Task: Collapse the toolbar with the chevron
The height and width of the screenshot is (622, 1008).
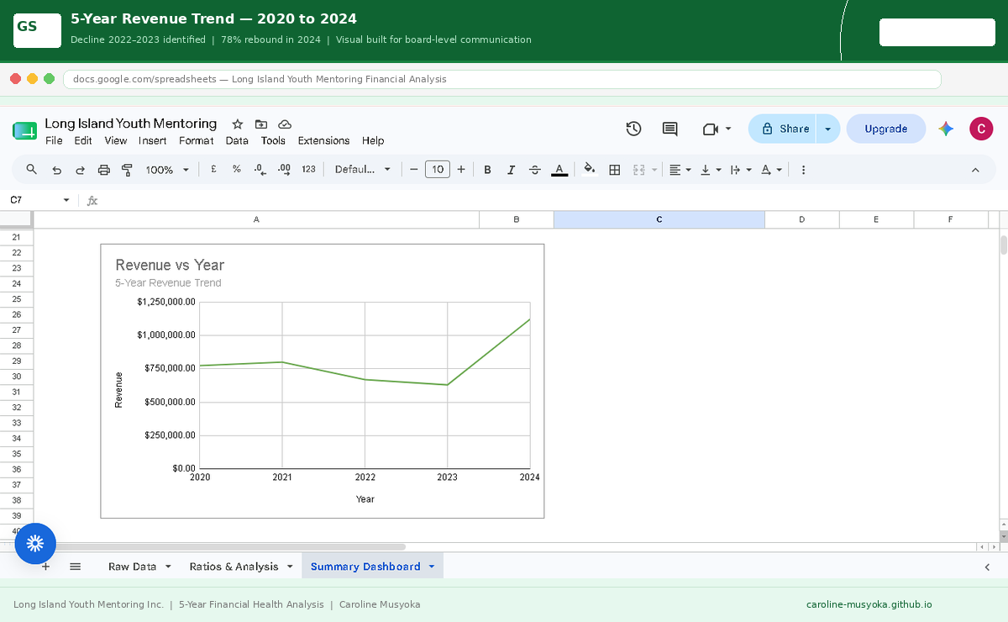Action: click(x=975, y=170)
